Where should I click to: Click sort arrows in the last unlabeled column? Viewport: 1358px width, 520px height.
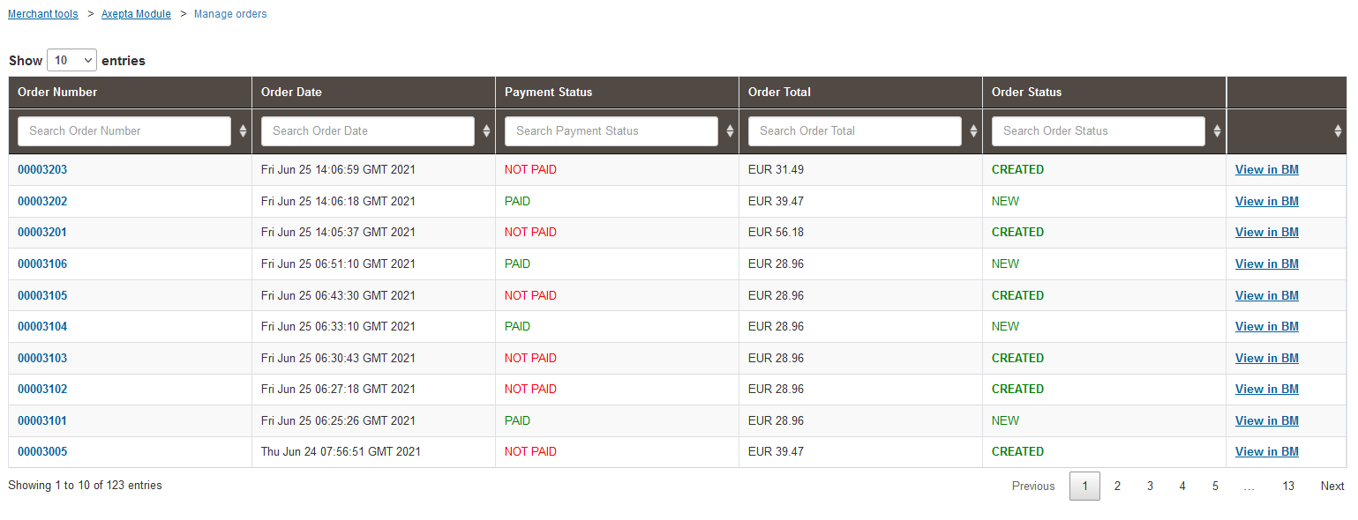point(1338,131)
